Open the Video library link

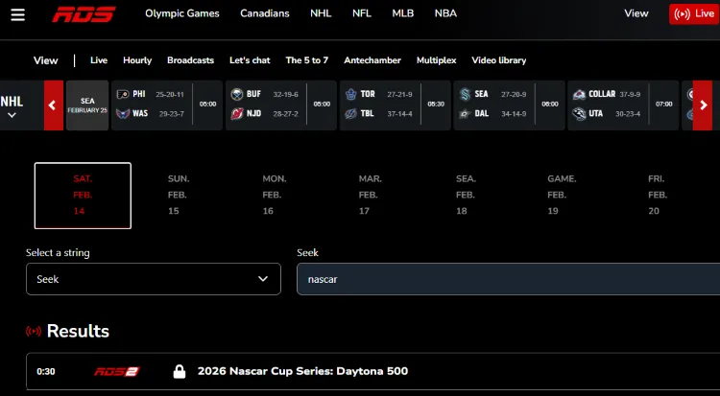499,60
